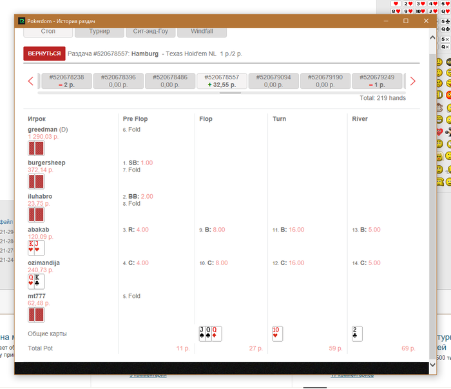Select hand #520678557 with +32,55 р.

222,81
